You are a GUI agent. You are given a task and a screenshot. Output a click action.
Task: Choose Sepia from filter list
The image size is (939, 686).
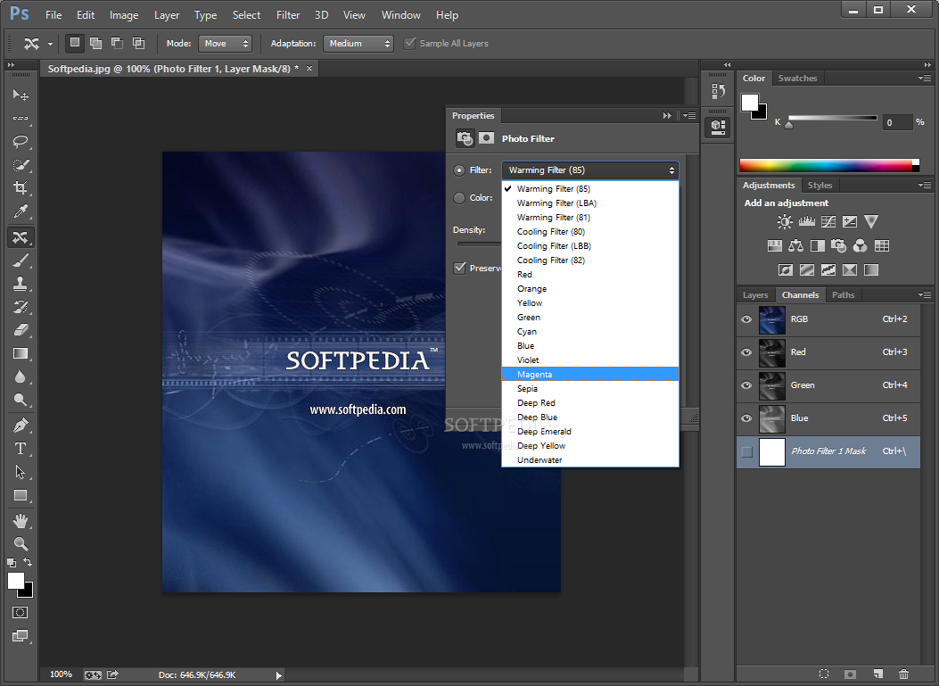click(x=589, y=389)
